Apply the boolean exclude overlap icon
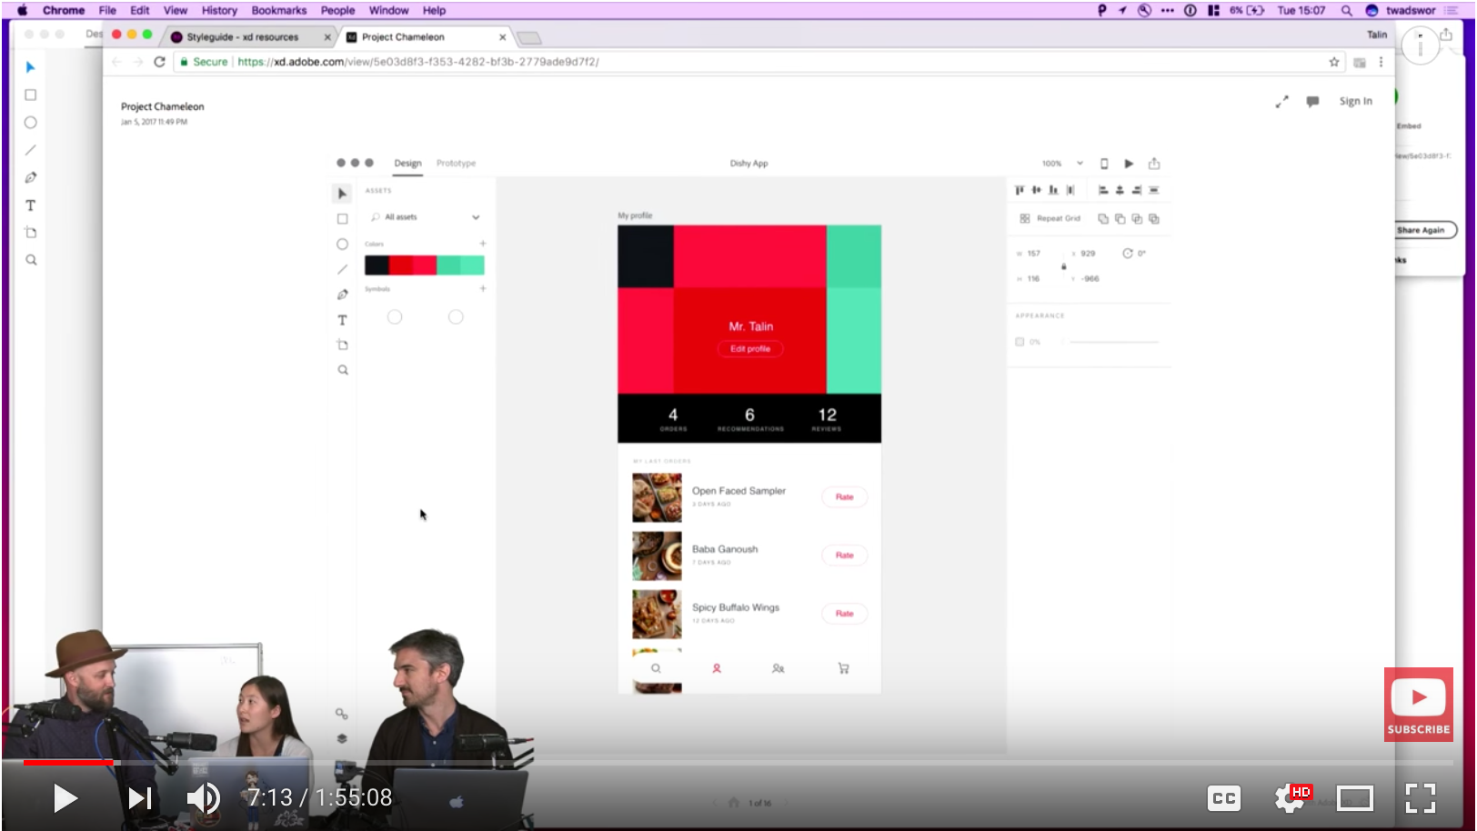Image resolution: width=1477 pixels, height=831 pixels. [1154, 219]
